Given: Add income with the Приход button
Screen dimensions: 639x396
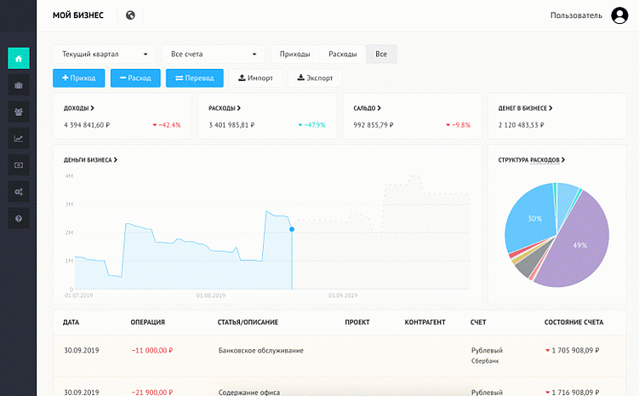Looking at the screenshot, I should pyautogui.click(x=78, y=77).
